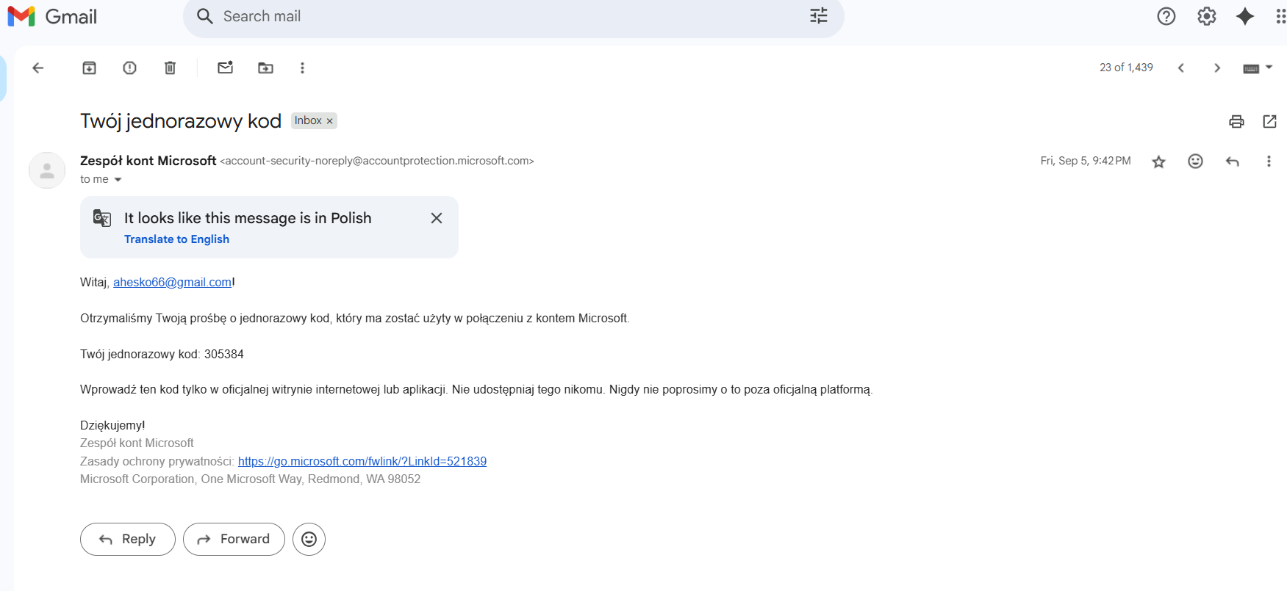Image resolution: width=1287 pixels, height=591 pixels.
Task: Go to newer email arrow
Action: pos(1181,68)
